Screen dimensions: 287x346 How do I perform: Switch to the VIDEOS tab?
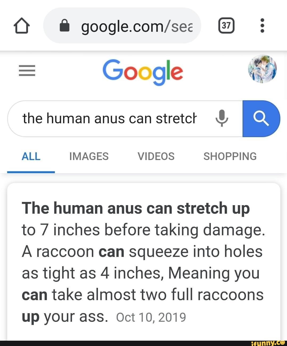[156, 156]
